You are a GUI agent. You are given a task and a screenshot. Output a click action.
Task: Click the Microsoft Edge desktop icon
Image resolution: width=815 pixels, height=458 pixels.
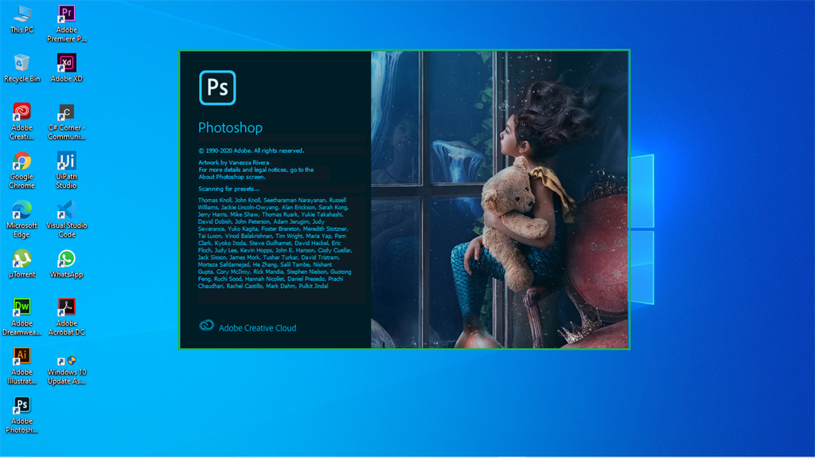21,220
